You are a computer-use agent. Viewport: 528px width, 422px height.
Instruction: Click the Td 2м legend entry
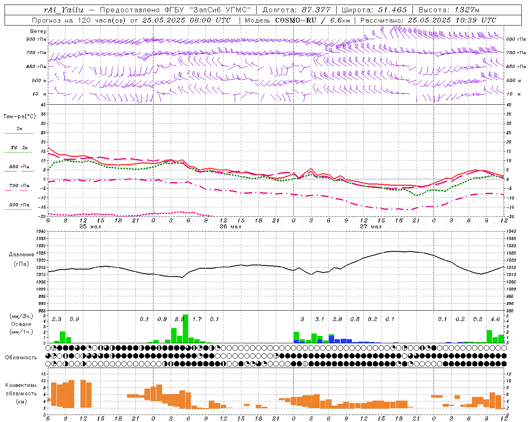click(19, 148)
